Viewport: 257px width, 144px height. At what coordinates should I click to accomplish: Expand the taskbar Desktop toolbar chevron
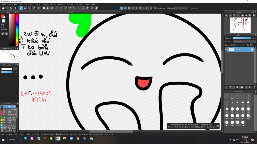point(17,137)
